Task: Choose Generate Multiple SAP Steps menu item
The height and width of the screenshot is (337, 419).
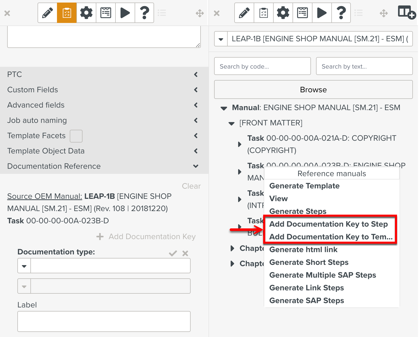Action: 323,275
